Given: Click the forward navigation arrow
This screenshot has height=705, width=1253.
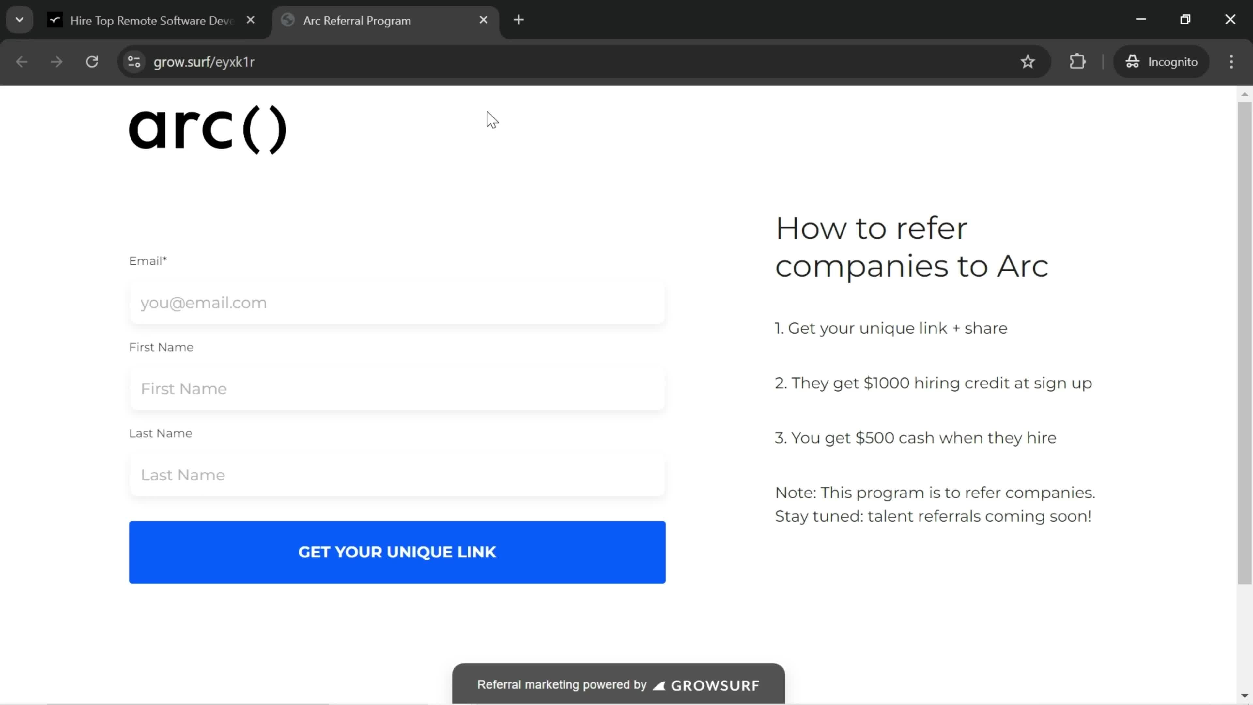Looking at the screenshot, I should (56, 61).
